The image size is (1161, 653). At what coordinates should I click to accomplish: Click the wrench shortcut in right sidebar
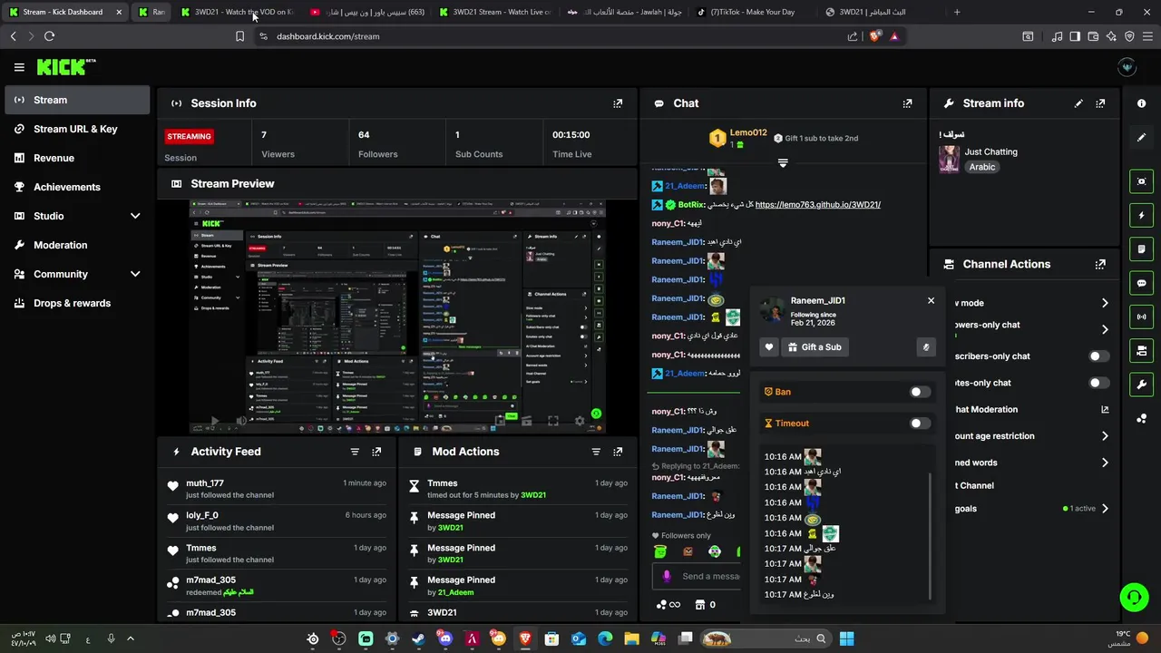point(1141,385)
